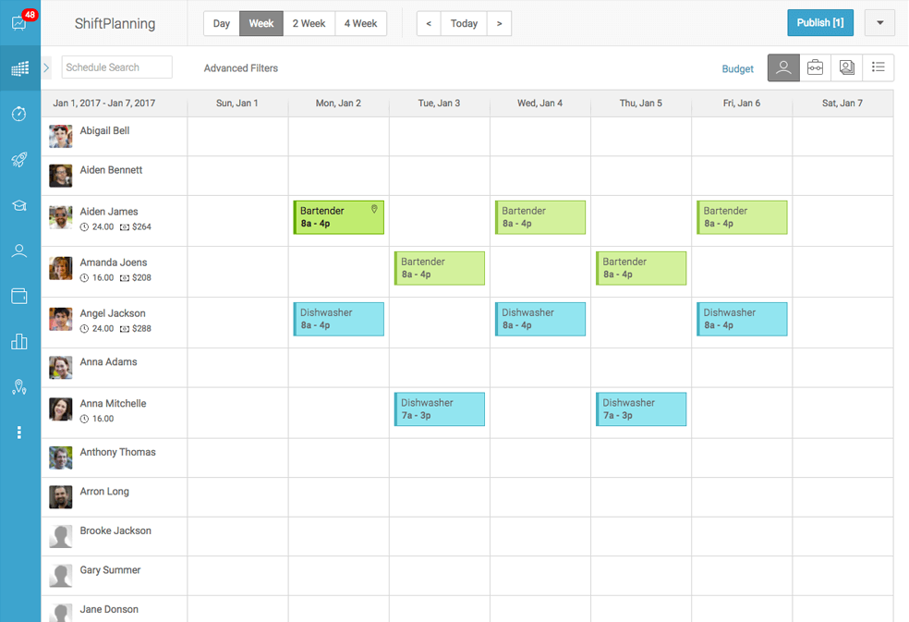Select Aiden James Monday Bartender shift
This screenshot has height=622, width=909.
pos(338,217)
